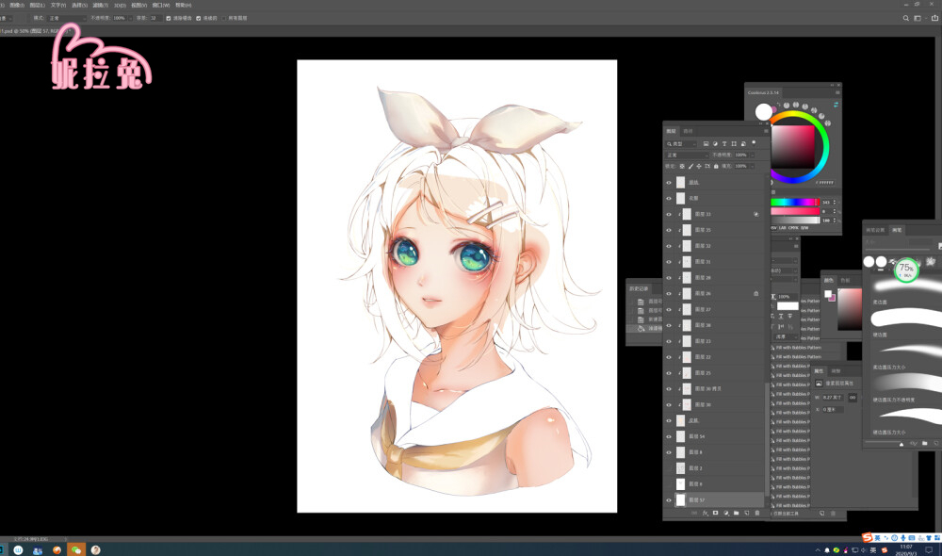The image size is (942, 556).
Task: Toggle layer filtering switch in Layers panel
Action: 754,143
